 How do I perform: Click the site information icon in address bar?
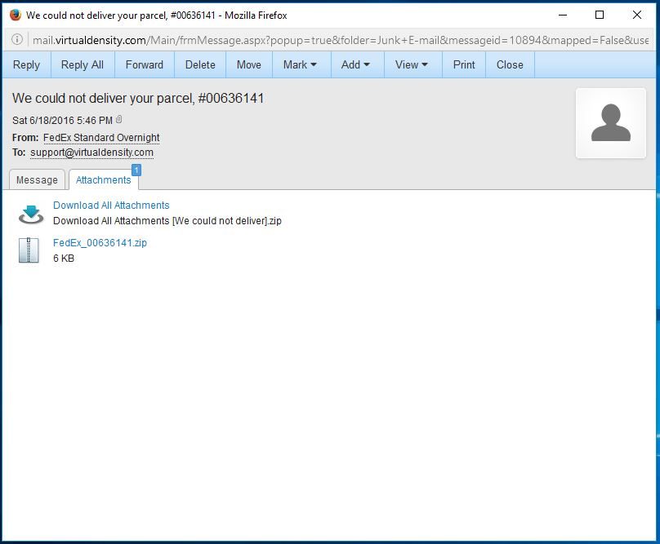17,39
